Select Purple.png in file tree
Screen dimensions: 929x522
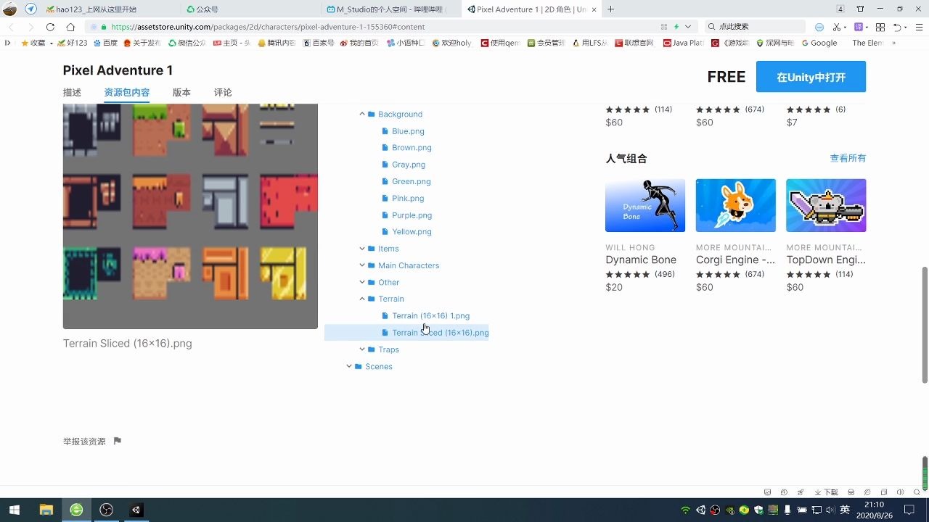412,215
